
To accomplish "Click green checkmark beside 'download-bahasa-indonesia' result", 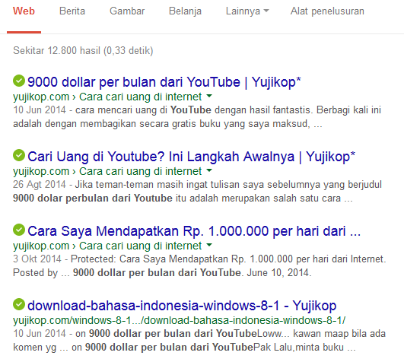I will (x=19, y=304).
